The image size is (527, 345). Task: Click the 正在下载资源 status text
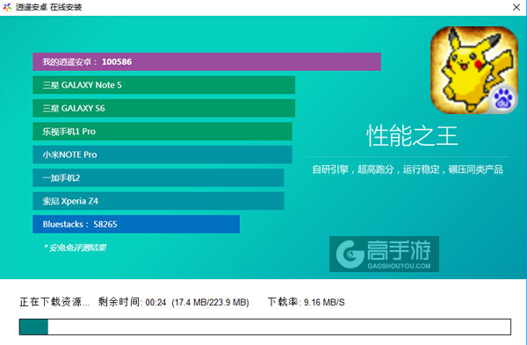pyautogui.click(x=54, y=302)
